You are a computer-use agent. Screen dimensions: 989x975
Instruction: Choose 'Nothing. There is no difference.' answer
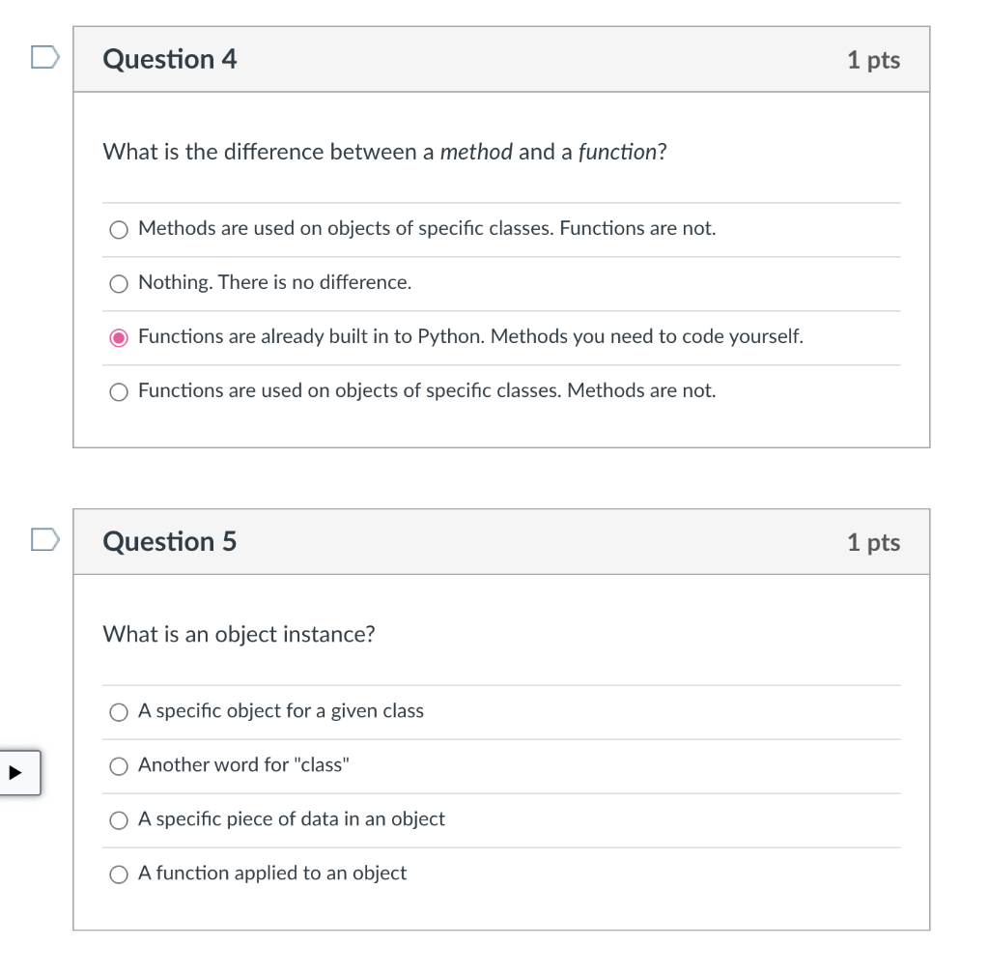click(119, 283)
